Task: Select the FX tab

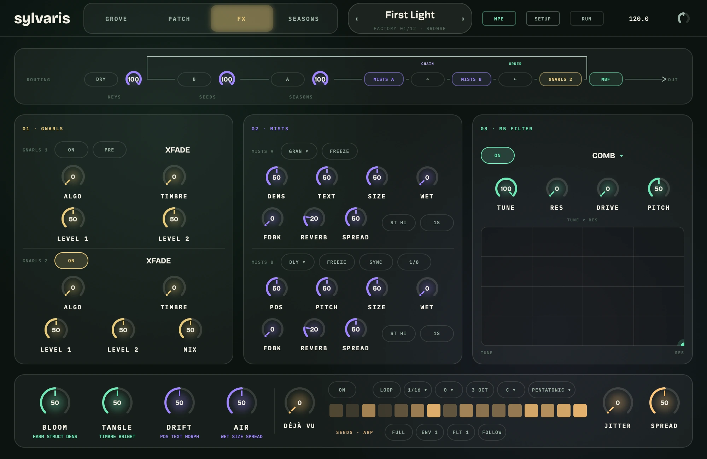Action: point(242,19)
